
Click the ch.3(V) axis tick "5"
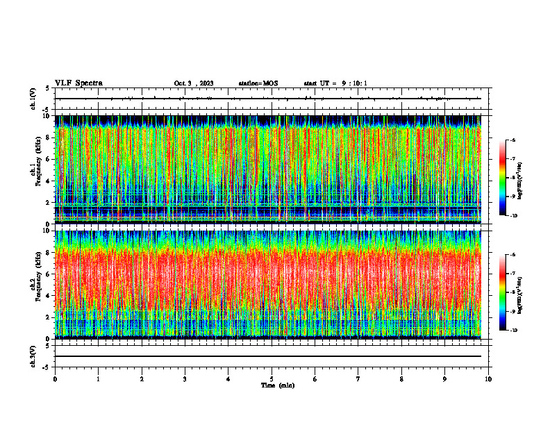tap(48, 346)
